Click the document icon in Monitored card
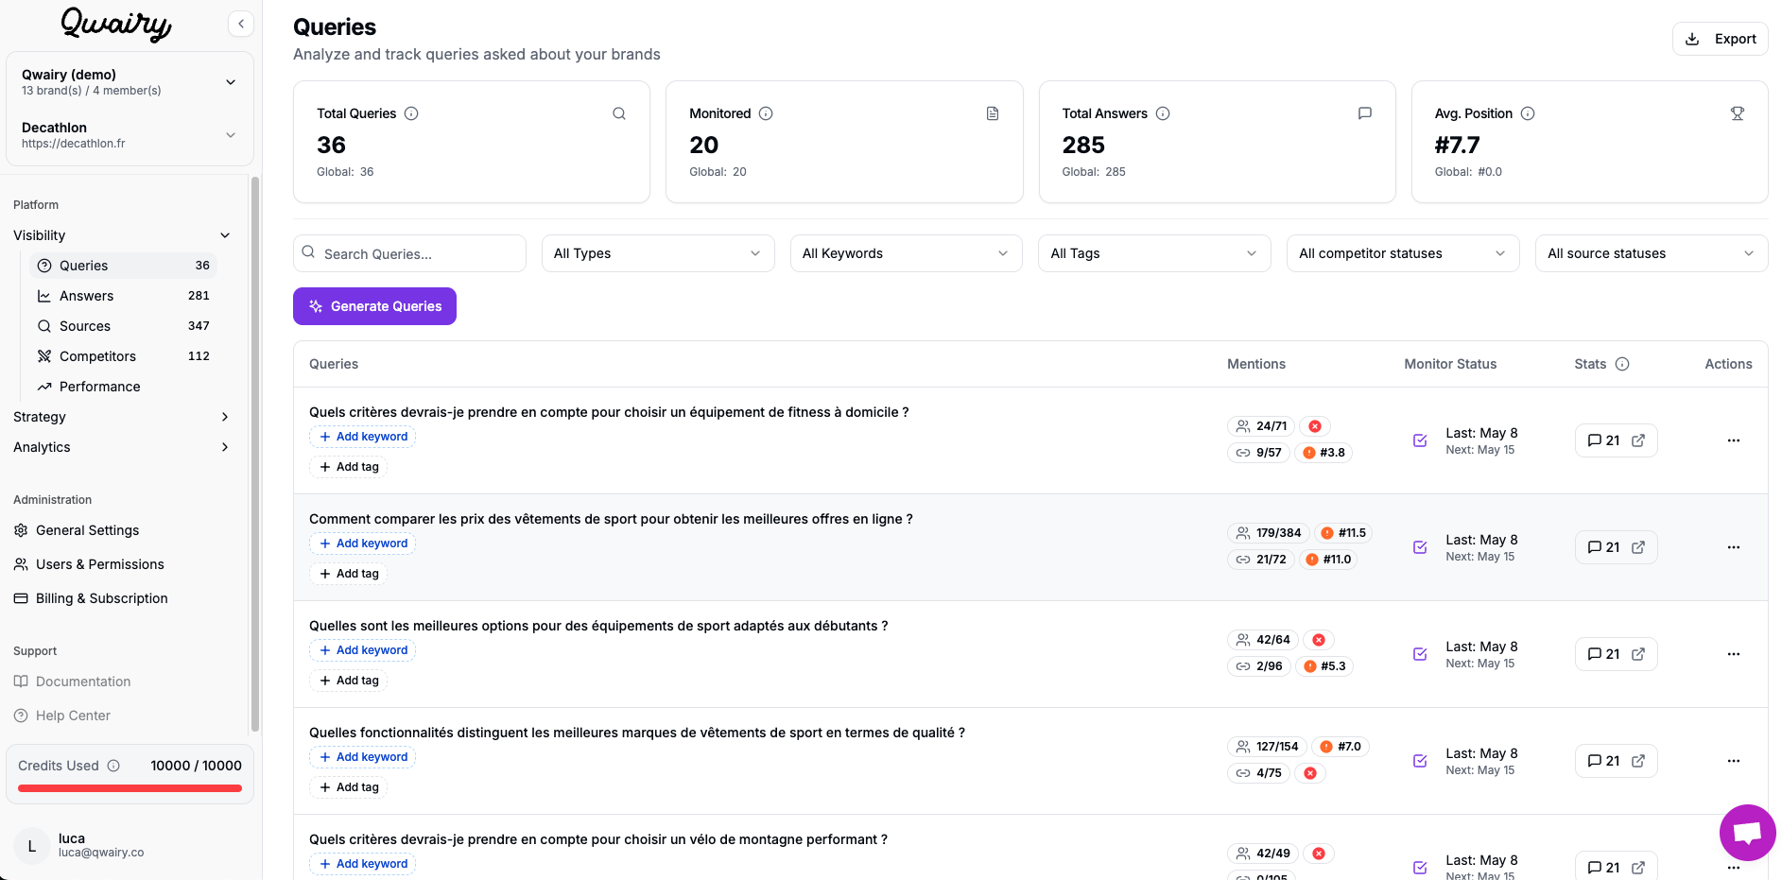 pyautogui.click(x=993, y=113)
